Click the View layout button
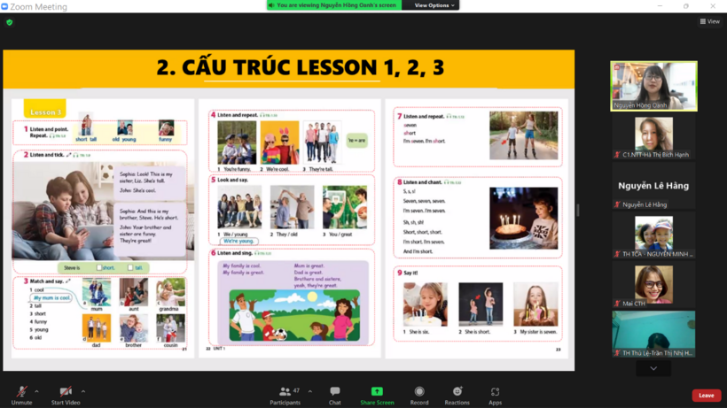The width and height of the screenshot is (727, 408). pos(709,21)
